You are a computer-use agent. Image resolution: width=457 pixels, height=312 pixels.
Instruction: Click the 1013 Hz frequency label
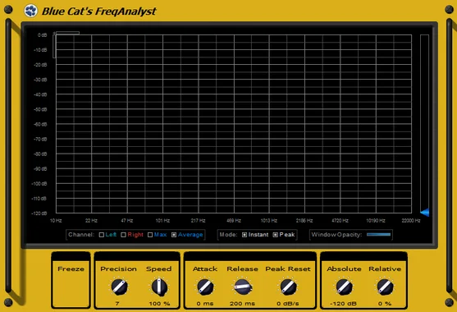tap(269, 221)
